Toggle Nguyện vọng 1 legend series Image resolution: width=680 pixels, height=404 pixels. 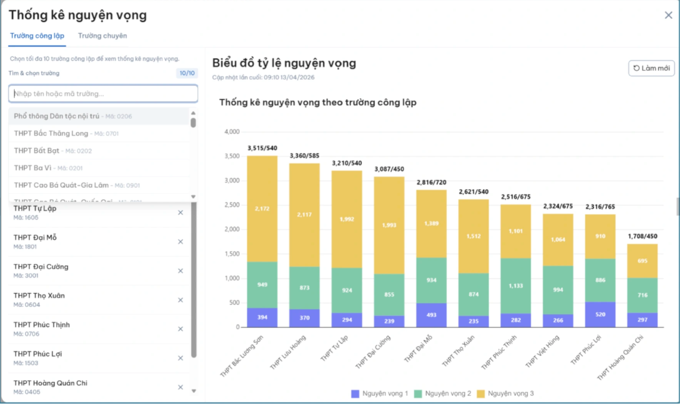tap(380, 394)
